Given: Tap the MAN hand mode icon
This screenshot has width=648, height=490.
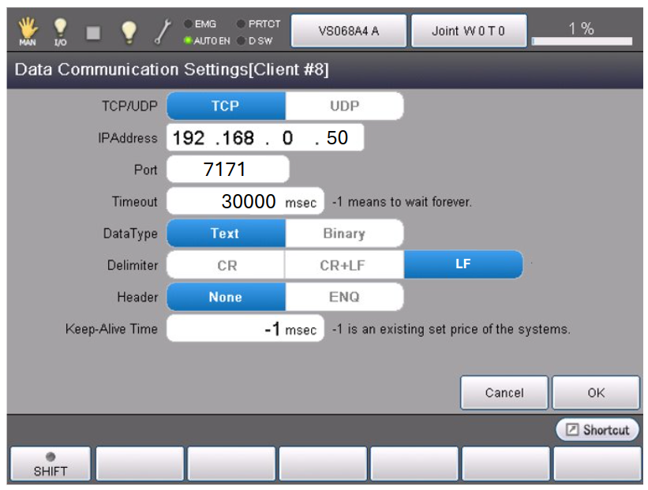Looking at the screenshot, I should click(28, 31).
